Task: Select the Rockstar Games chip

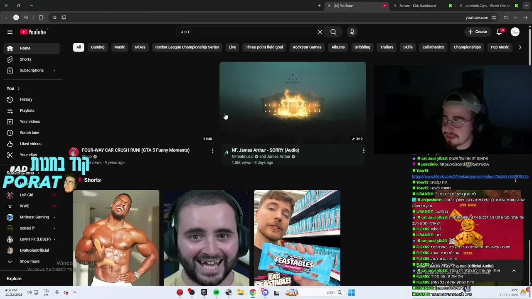Action: click(x=307, y=47)
